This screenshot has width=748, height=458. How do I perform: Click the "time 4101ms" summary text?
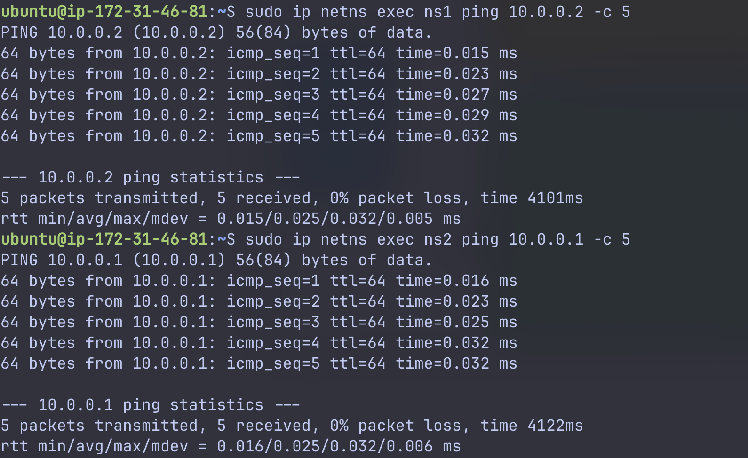531,198
